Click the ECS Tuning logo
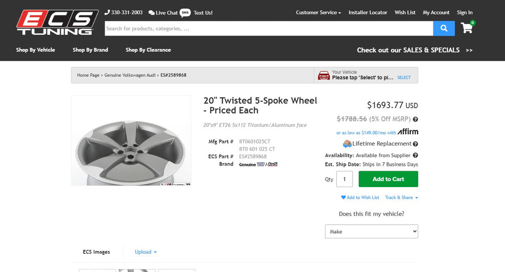Screen dimensions: 505x272 point(54,22)
